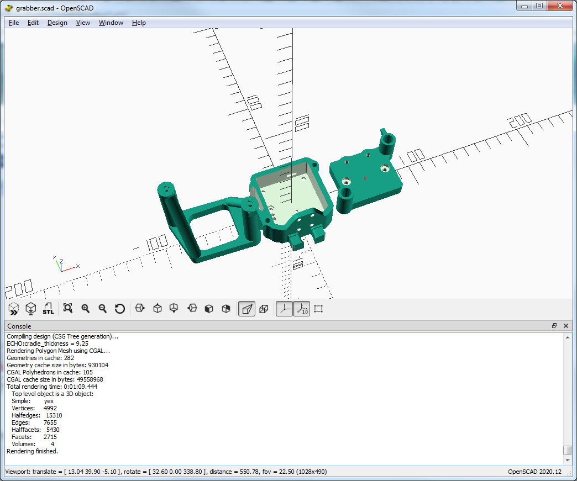
Task: Reset the view with the circular arrow icon
Action: (119, 309)
